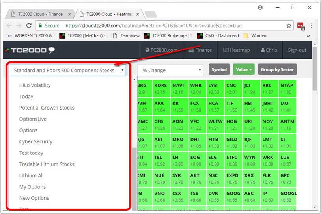The width and height of the screenshot is (321, 214).
Task: Click the address bar URL
Action: 153,26
